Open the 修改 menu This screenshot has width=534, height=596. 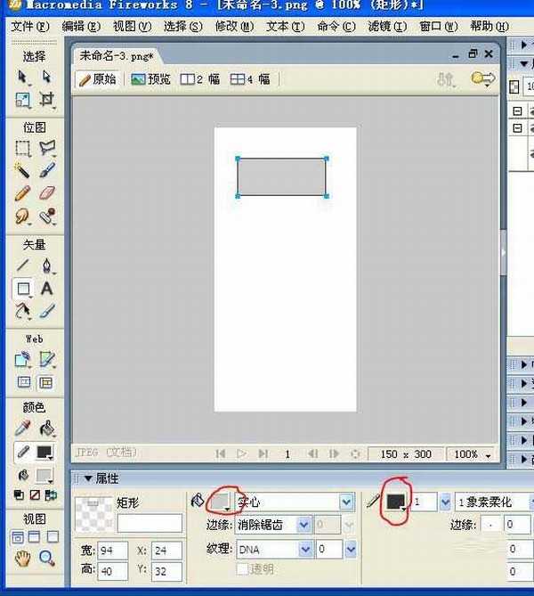coord(233,27)
